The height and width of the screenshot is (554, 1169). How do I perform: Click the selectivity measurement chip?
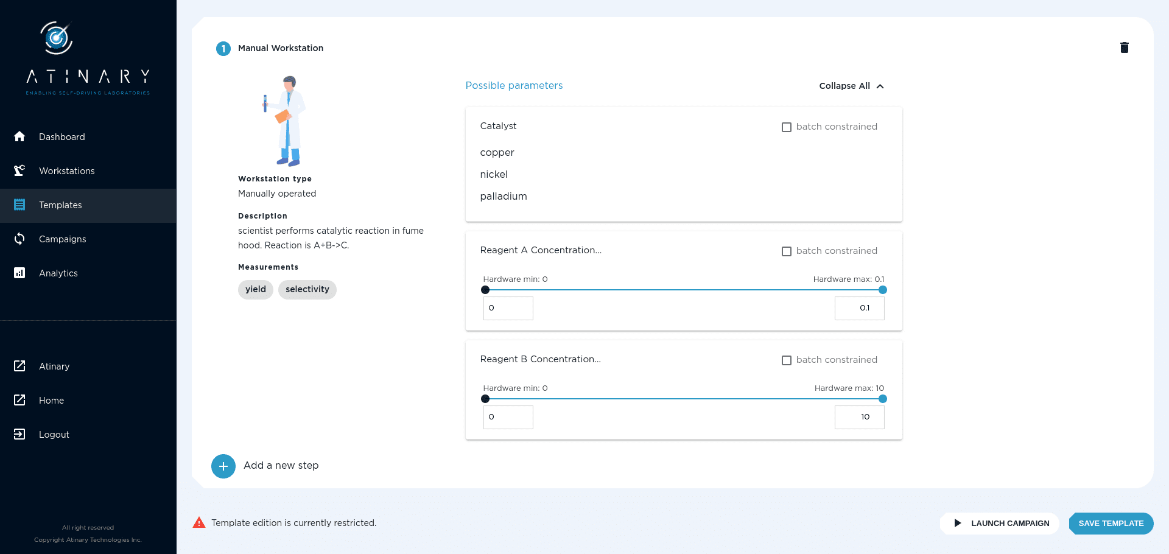pyautogui.click(x=307, y=289)
